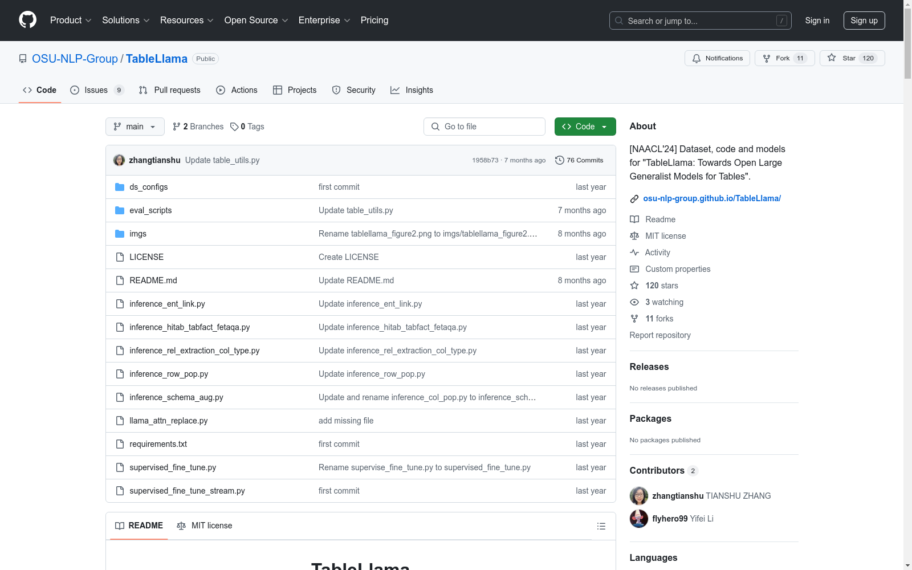Click Report repository link
Screen dimensions: 912x570
tap(660, 335)
